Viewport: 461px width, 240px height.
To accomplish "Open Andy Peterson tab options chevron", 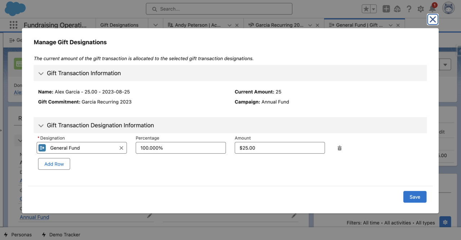I will coord(229,25).
